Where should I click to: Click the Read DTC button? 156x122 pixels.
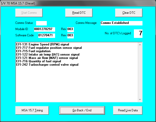79,13
